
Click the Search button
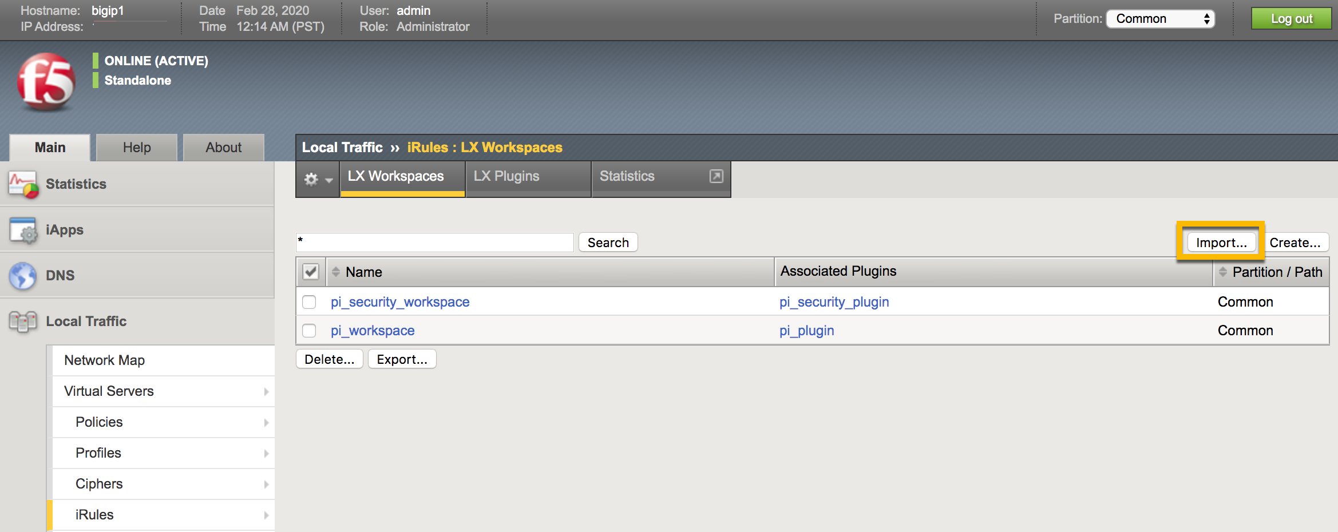coord(608,243)
